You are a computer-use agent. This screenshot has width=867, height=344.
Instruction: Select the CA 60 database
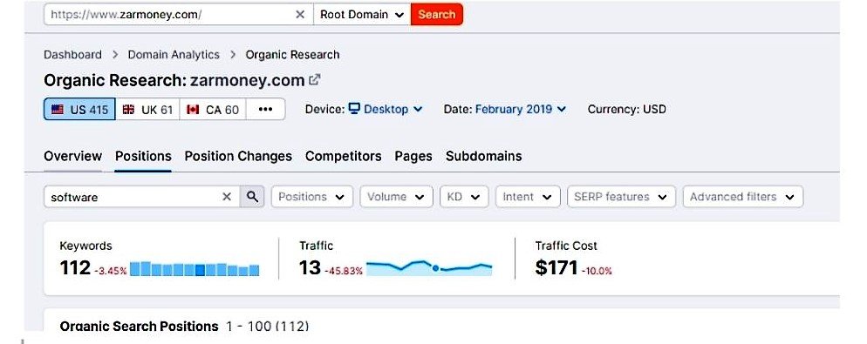click(213, 110)
